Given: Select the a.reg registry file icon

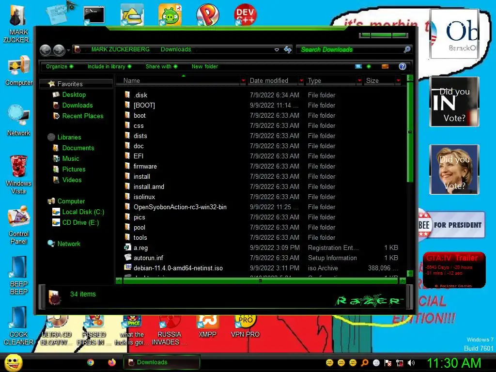Looking at the screenshot, I should click(127, 248).
